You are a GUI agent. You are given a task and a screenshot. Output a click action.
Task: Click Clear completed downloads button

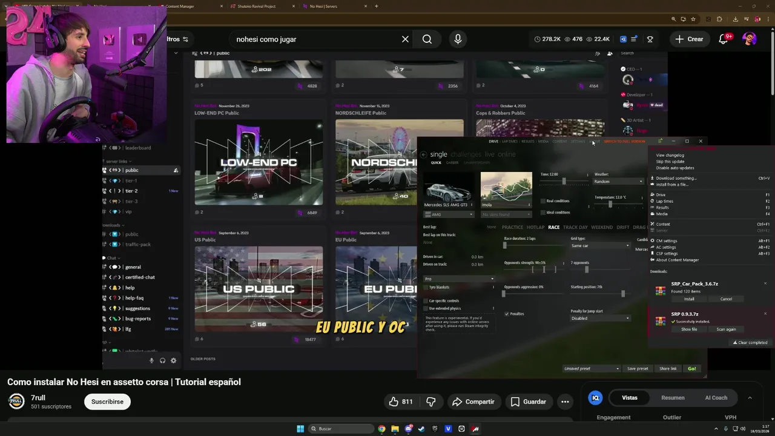click(750, 343)
